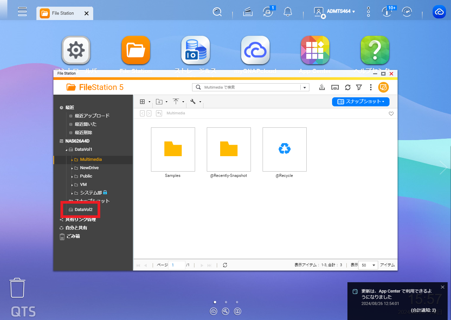Open the upload dropdown button
This screenshot has height=320, width=451.
(x=178, y=101)
